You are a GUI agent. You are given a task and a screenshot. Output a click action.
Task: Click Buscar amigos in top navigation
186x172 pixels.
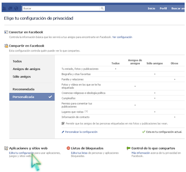178,8
